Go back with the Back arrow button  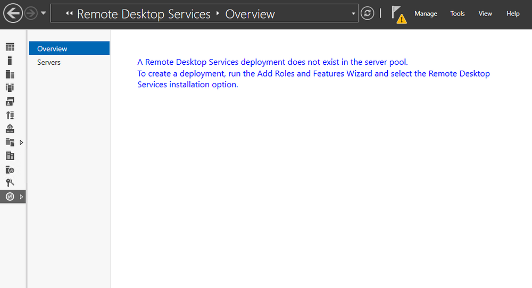tap(13, 14)
